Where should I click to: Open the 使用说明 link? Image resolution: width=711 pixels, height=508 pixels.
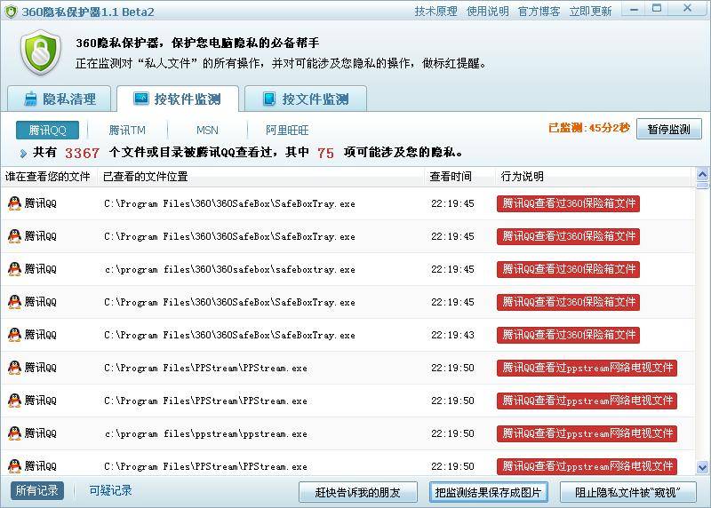click(x=487, y=12)
